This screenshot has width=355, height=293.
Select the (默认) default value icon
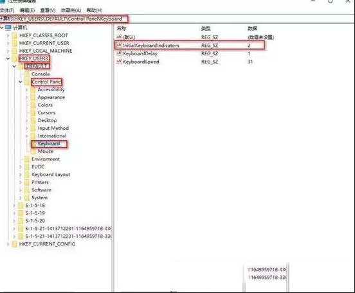(x=119, y=37)
